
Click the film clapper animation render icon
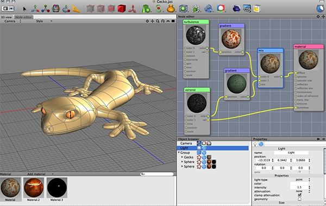pos(247,8)
